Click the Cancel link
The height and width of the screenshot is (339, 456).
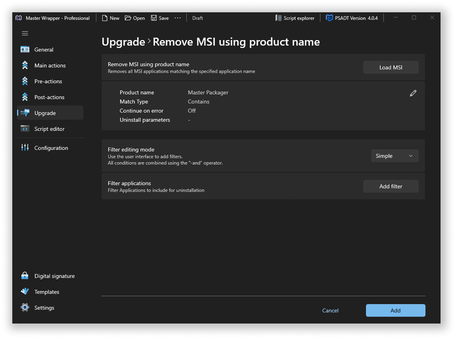click(330, 310)
